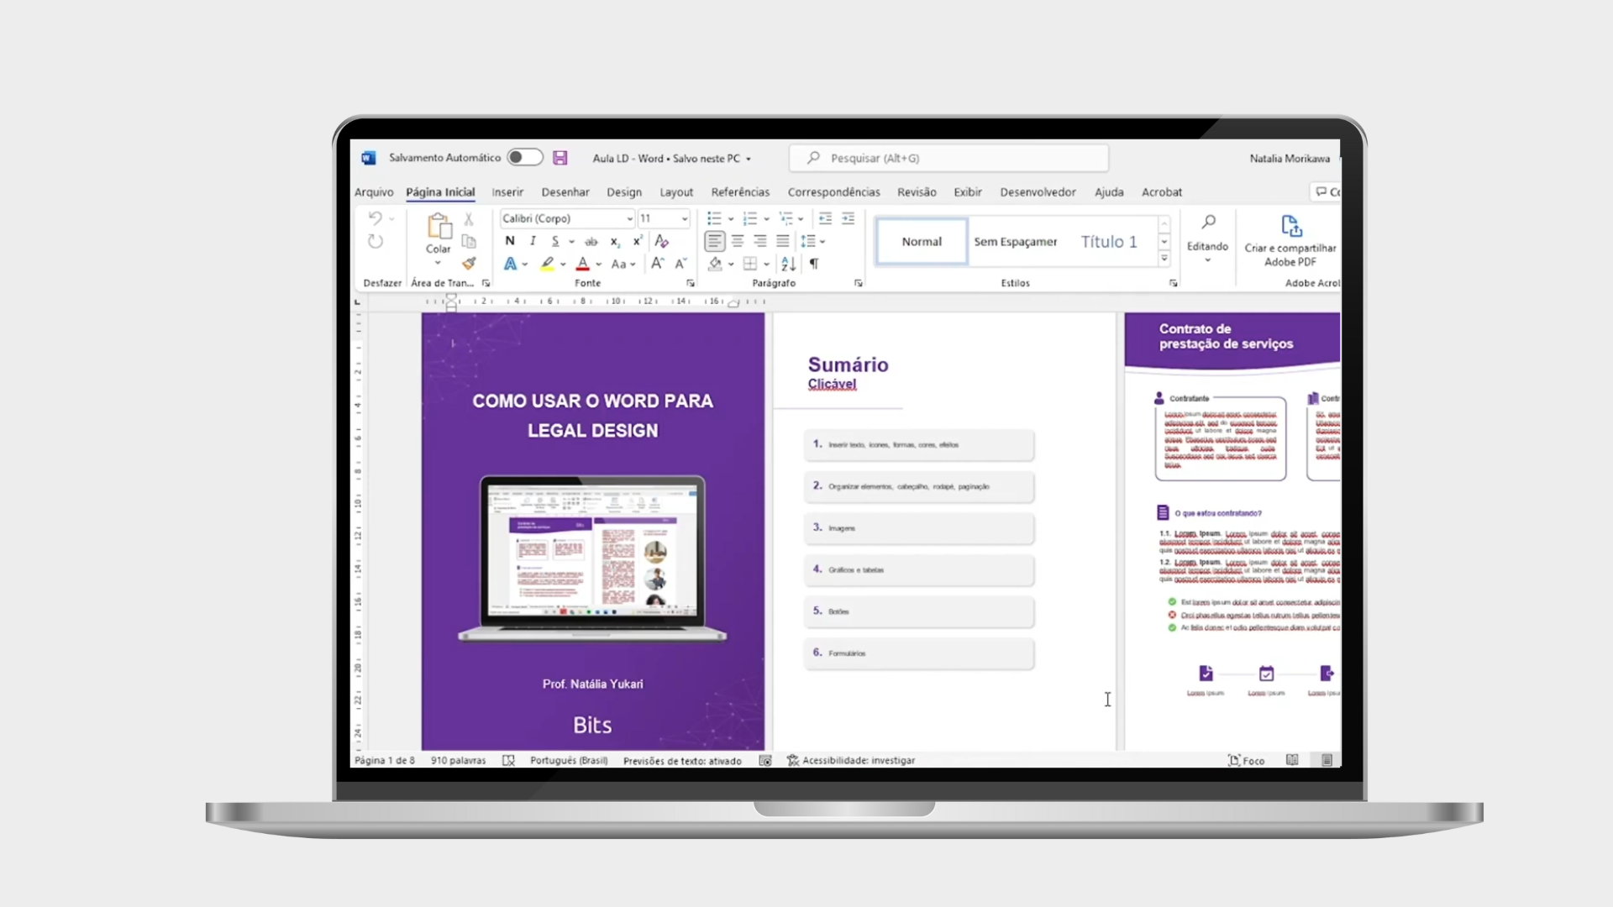Screen dimensions: 1613x907
Task: Select the Normal style swatch
Action: (x=922, y=240)
